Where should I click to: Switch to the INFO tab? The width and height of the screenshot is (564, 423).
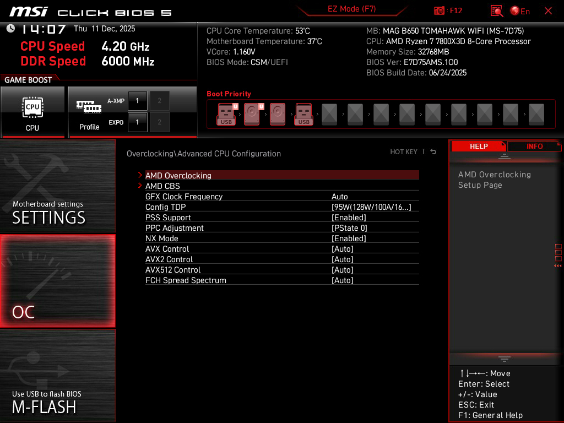click(534, 146)
